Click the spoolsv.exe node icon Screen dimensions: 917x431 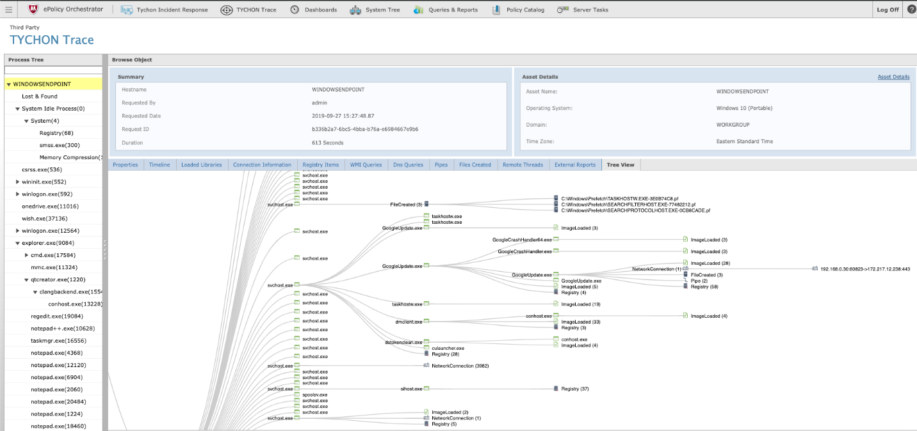tap(297, 395)
